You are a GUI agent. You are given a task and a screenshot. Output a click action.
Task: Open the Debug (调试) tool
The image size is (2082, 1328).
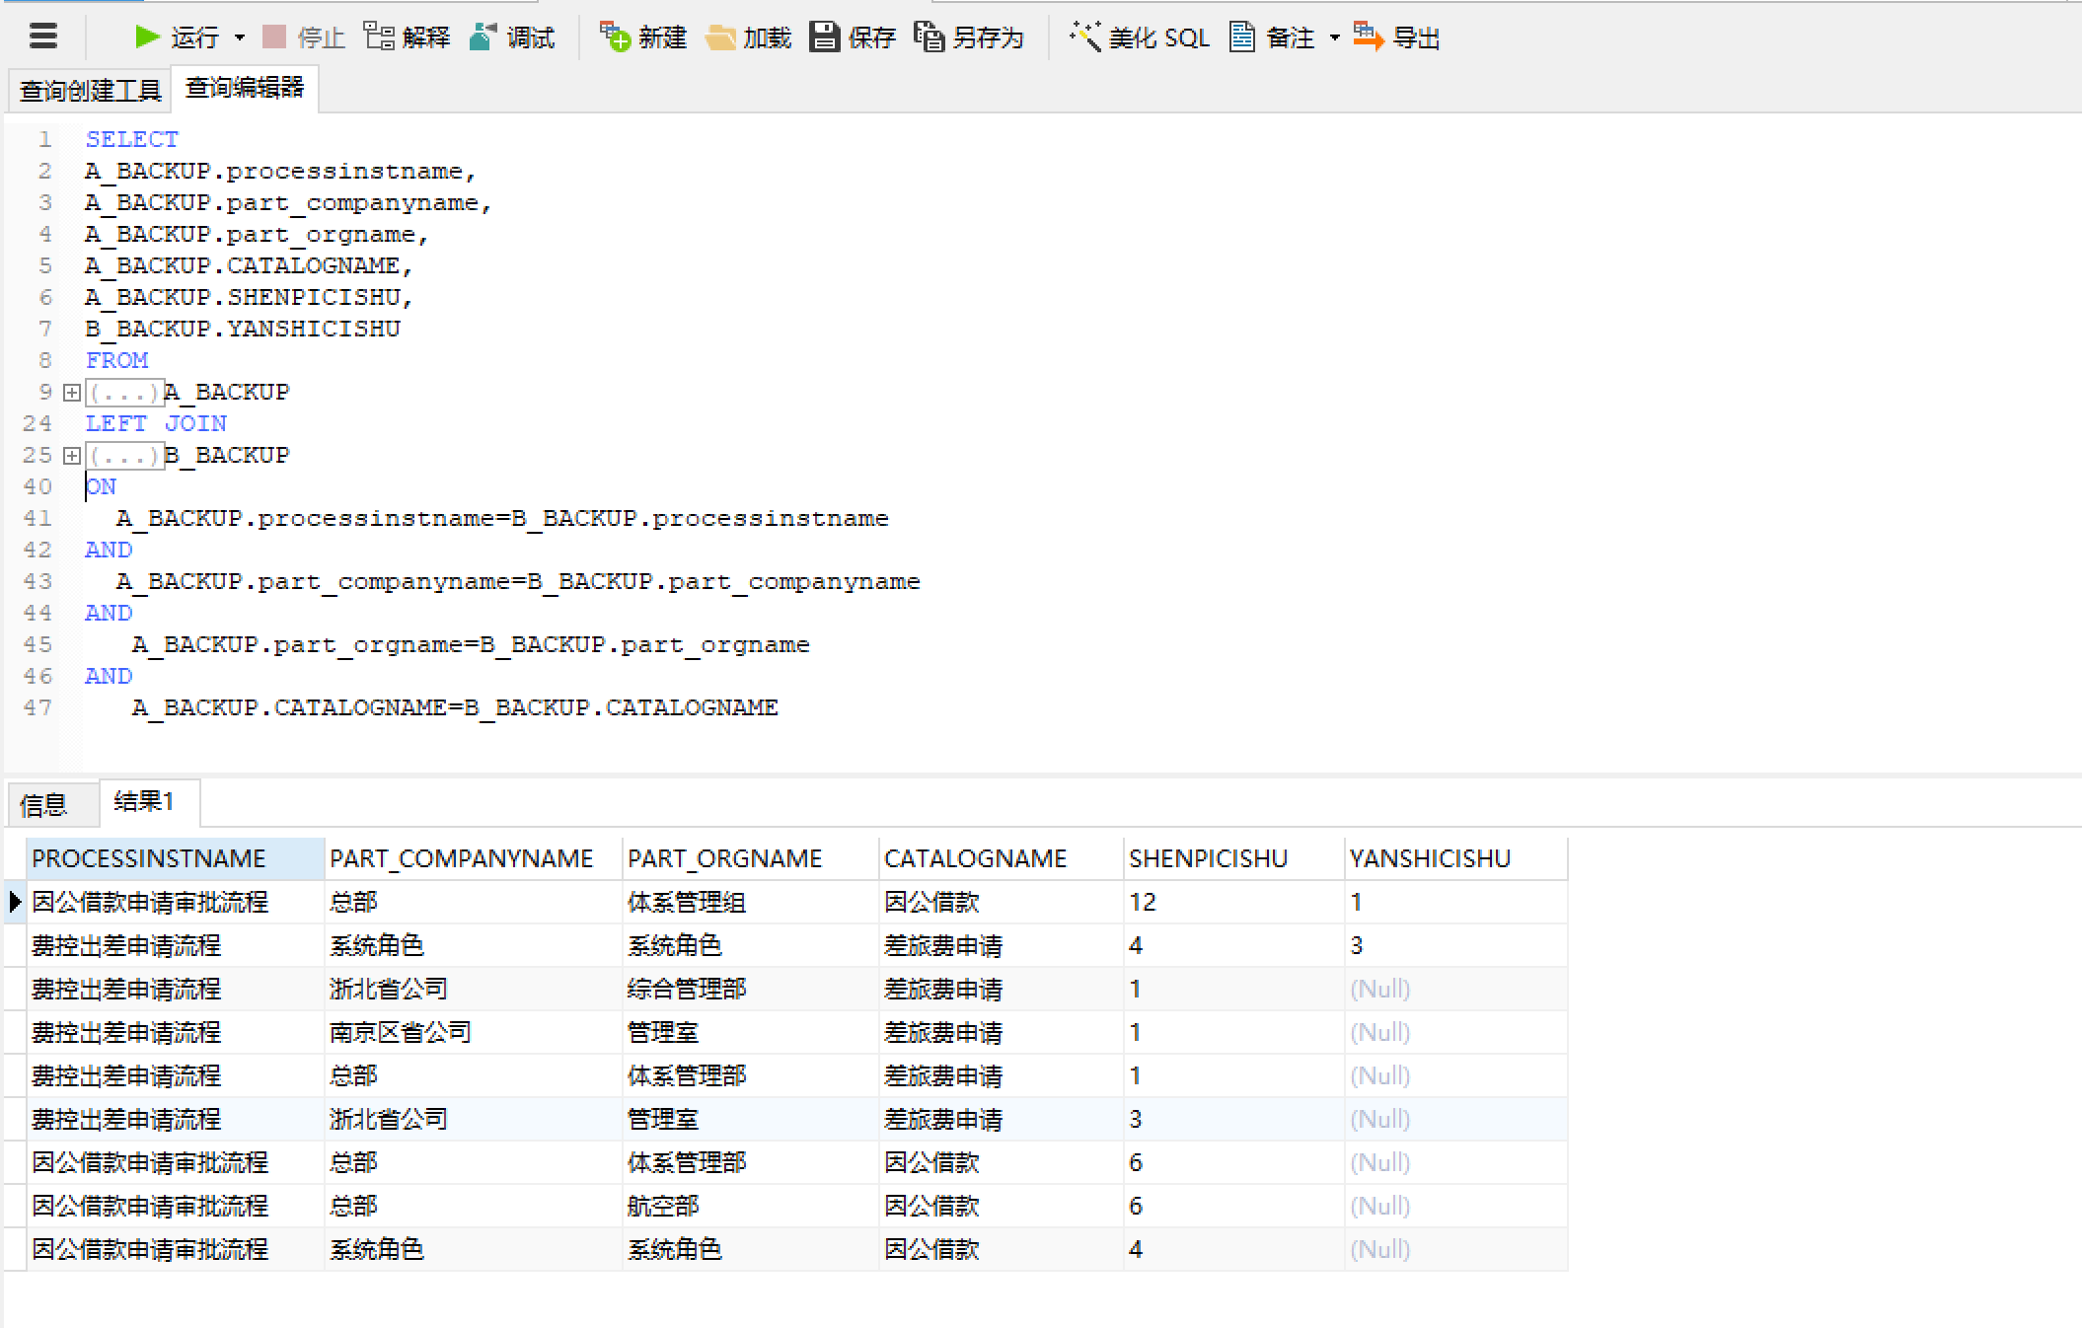[483, 37]
